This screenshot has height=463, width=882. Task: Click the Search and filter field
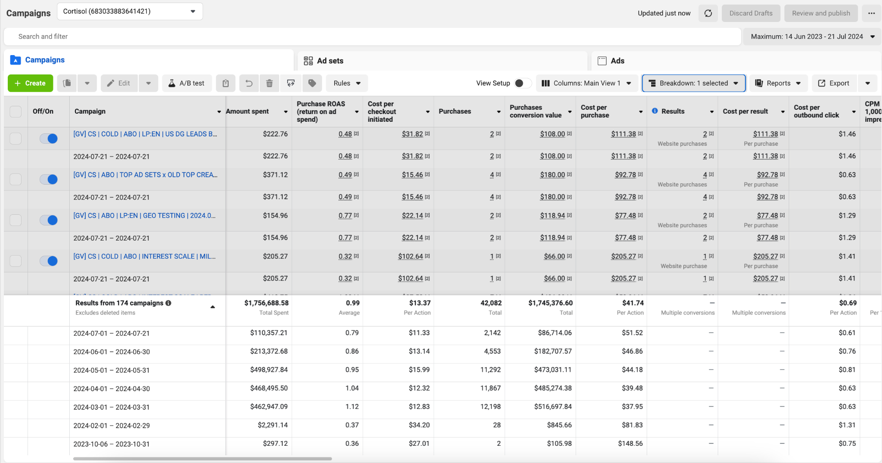click(x=373, y=37)
